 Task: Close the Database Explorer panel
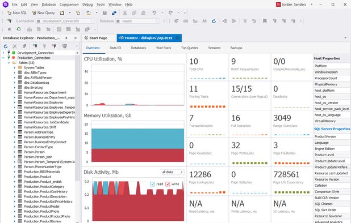76,38
